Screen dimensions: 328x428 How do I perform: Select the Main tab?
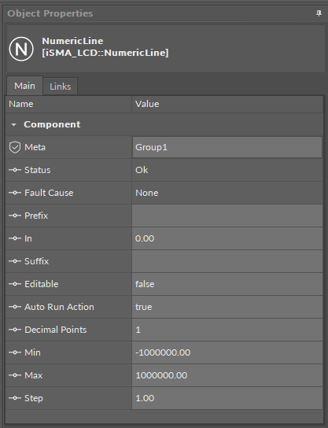24,86
